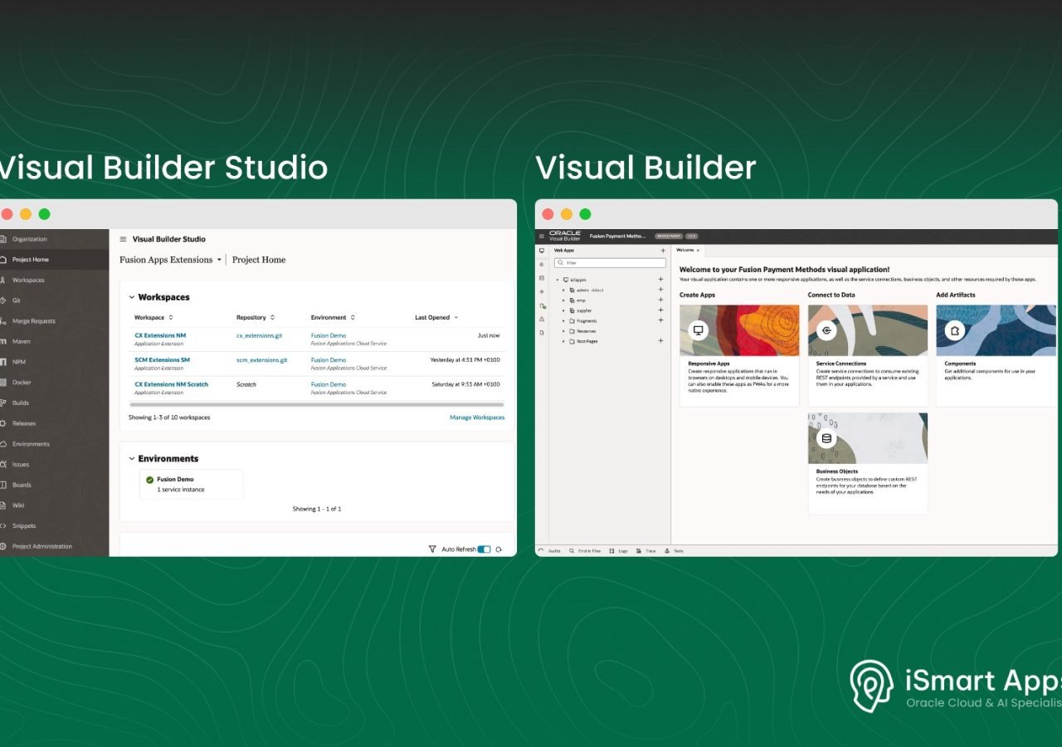Viewport: 1062px width, 747px height.
Task: Click the Snippets code icon in the sidebar
Action: pyautogui.click(x=3, y=525)
